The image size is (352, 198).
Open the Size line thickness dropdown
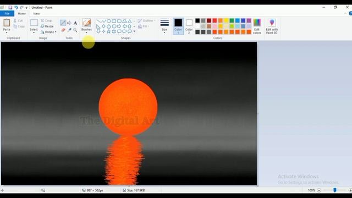(164, 26)
